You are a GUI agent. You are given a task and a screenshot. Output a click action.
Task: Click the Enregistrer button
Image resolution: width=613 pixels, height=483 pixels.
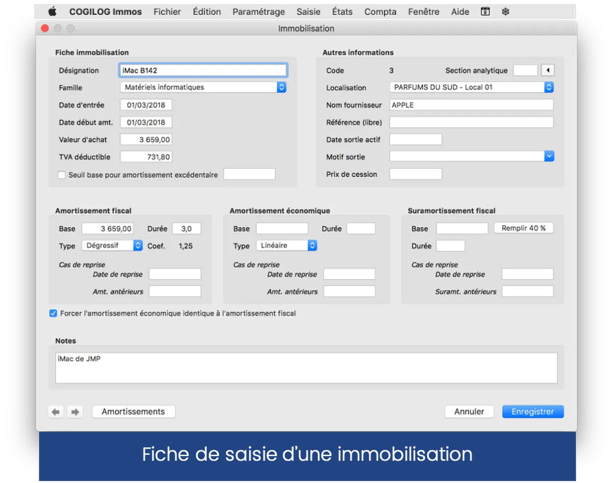point(532,412)
